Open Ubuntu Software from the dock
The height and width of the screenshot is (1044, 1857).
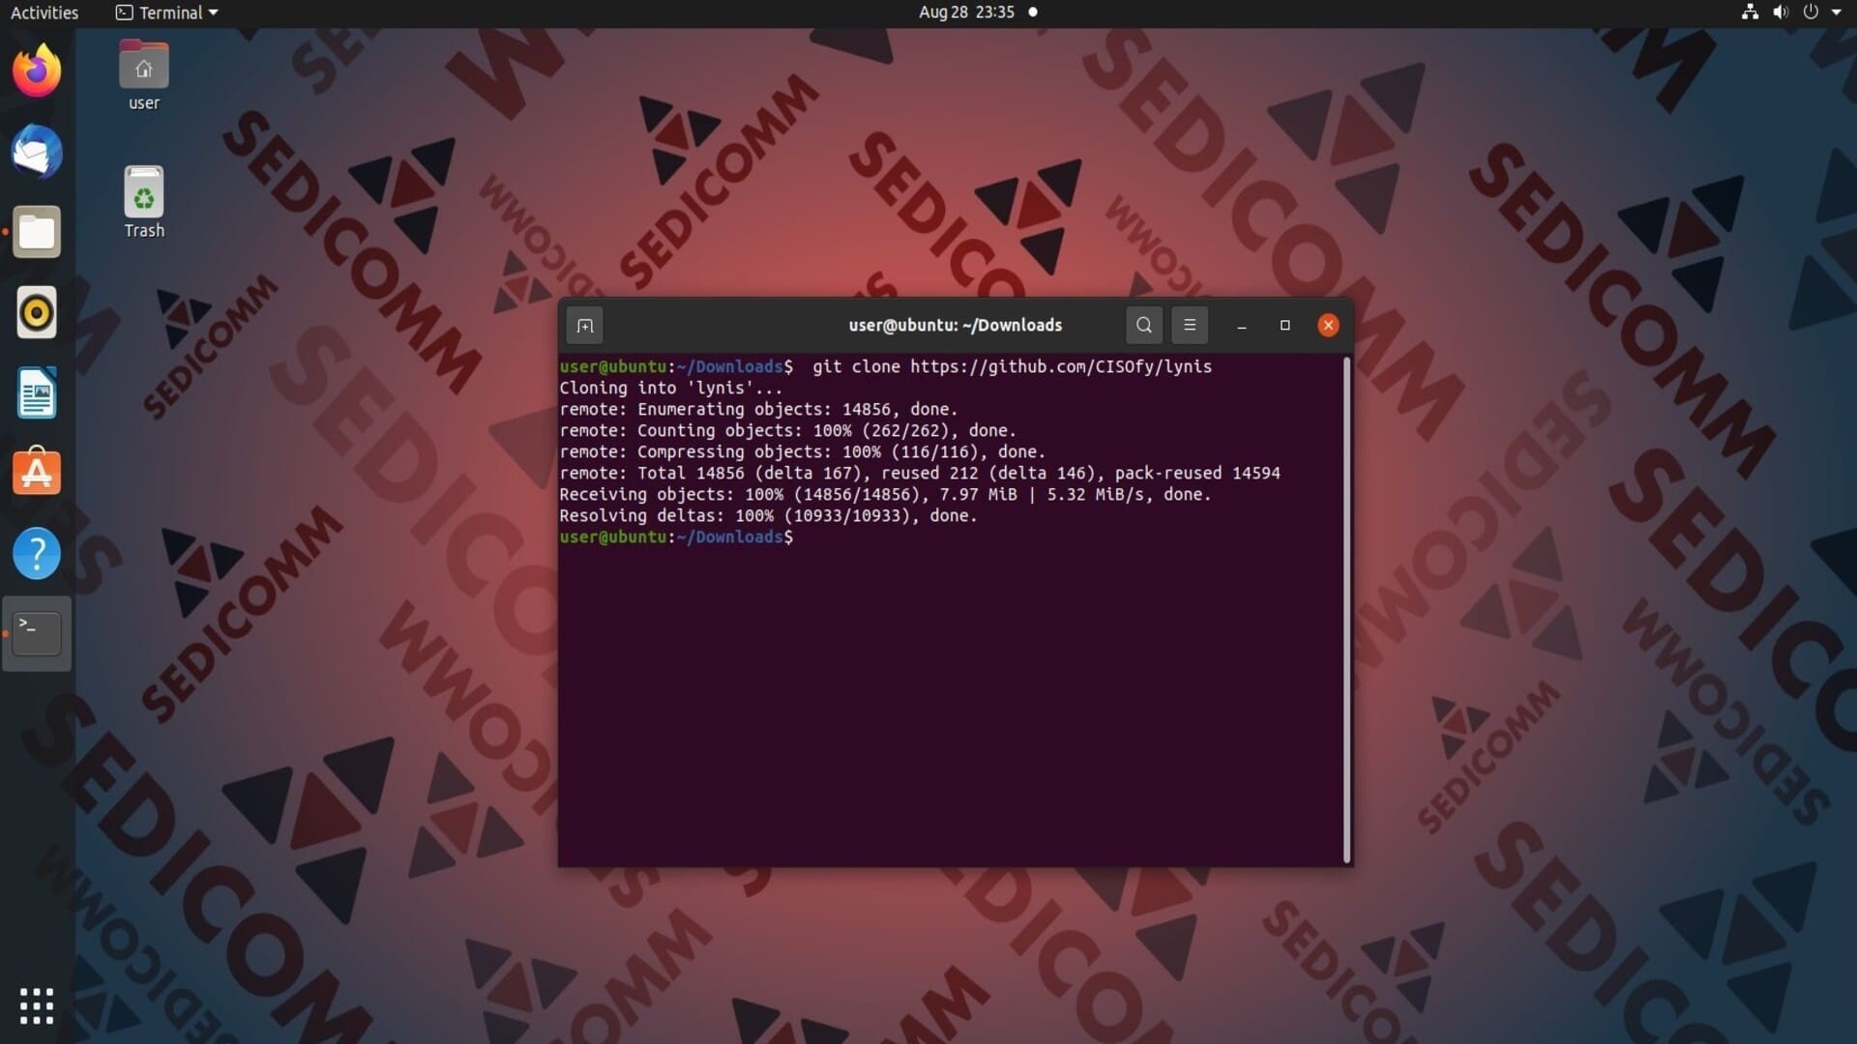point(37,472)
